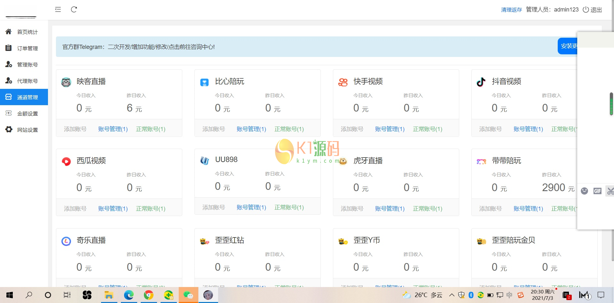614x303 pixels.
Task: Click the GIF icon in chat panel
Action: 598,191
